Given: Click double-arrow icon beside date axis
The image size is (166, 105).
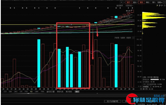Looking at the screenshot, I should 141,89.
